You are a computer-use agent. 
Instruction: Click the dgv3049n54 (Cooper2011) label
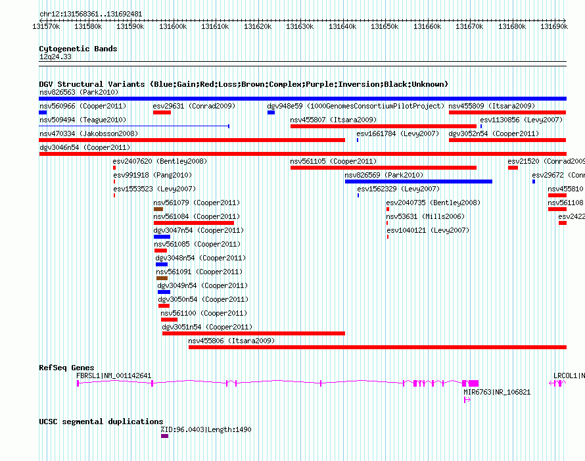point(202,285)
